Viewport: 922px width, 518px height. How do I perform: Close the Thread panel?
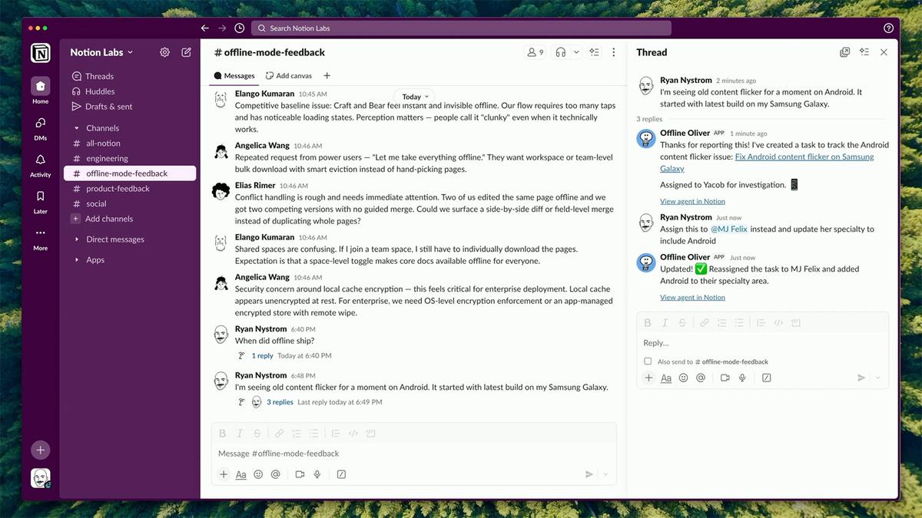click(884, 52)
